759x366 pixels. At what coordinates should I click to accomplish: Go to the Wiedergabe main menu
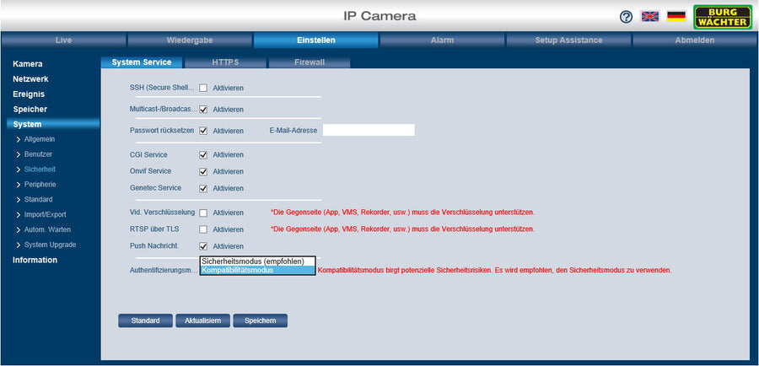tap(190, 40)
